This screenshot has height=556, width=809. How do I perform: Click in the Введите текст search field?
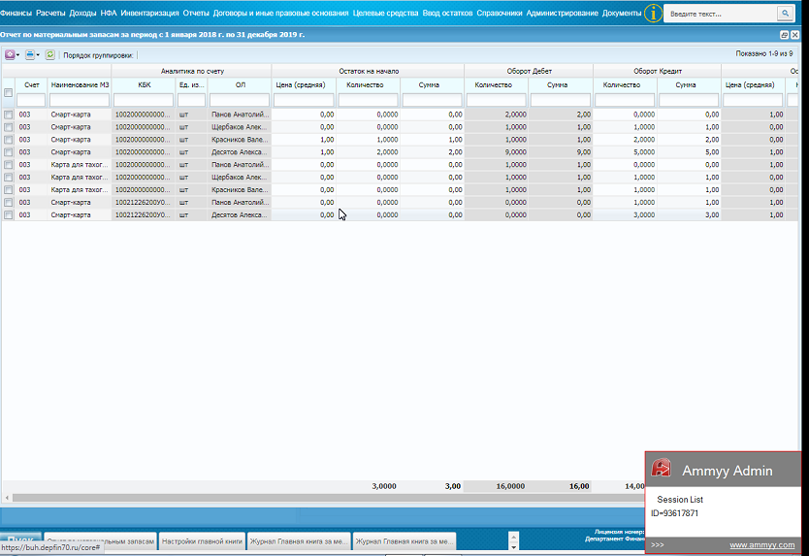click(721, 14)
